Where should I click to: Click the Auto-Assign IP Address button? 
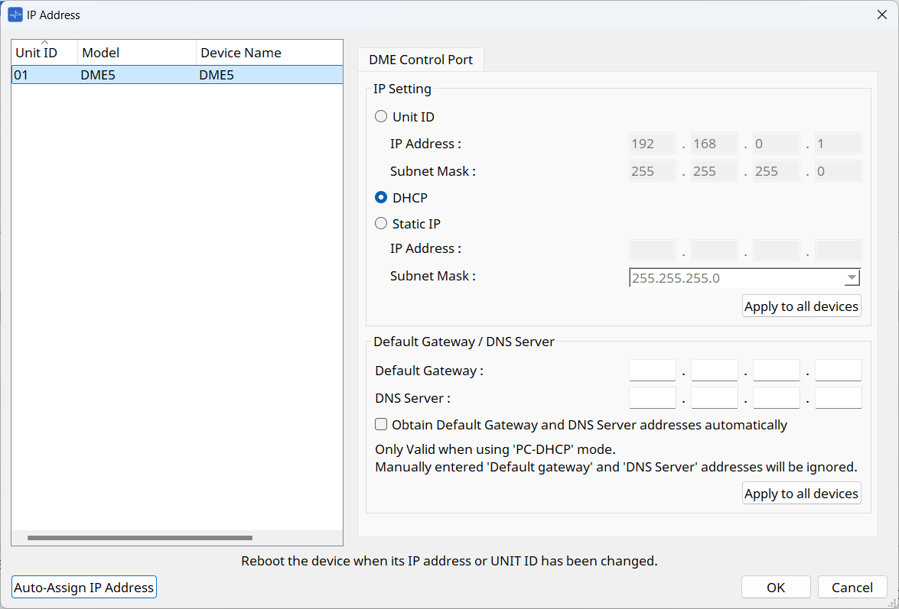coord(84,588)
